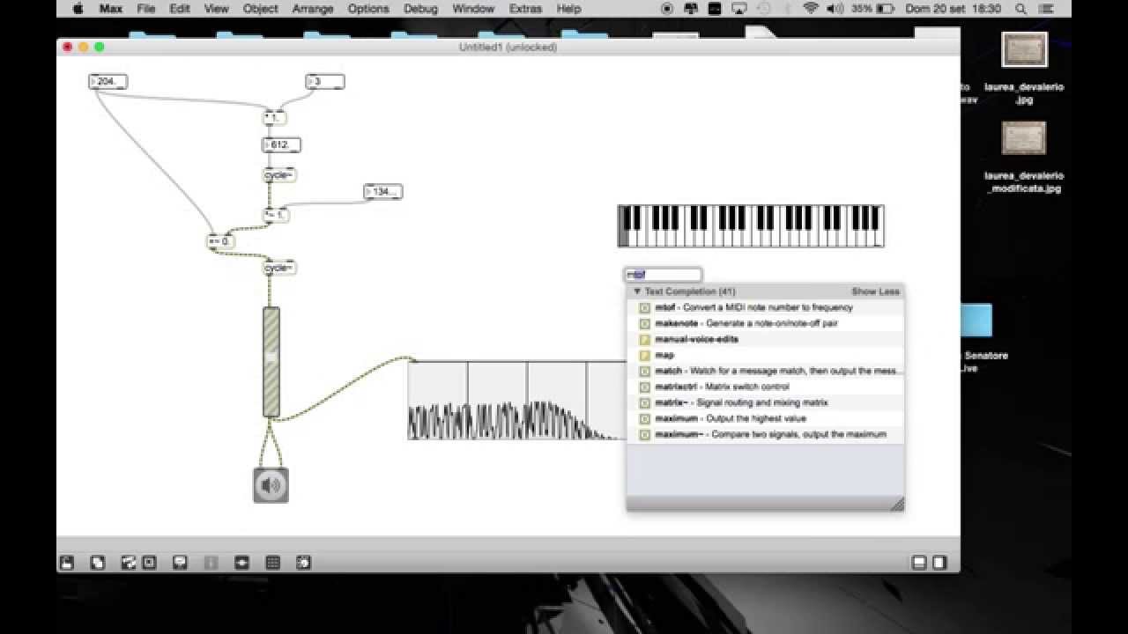
Task: Click the number box showing 612.
Action: click(281, 144)
